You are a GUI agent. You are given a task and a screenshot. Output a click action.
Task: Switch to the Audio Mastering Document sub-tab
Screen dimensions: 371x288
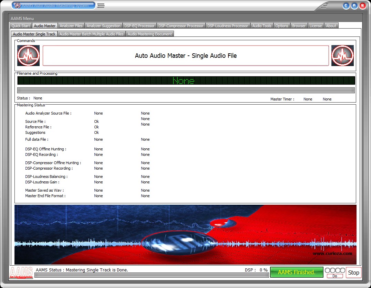(x=150, y=34)
